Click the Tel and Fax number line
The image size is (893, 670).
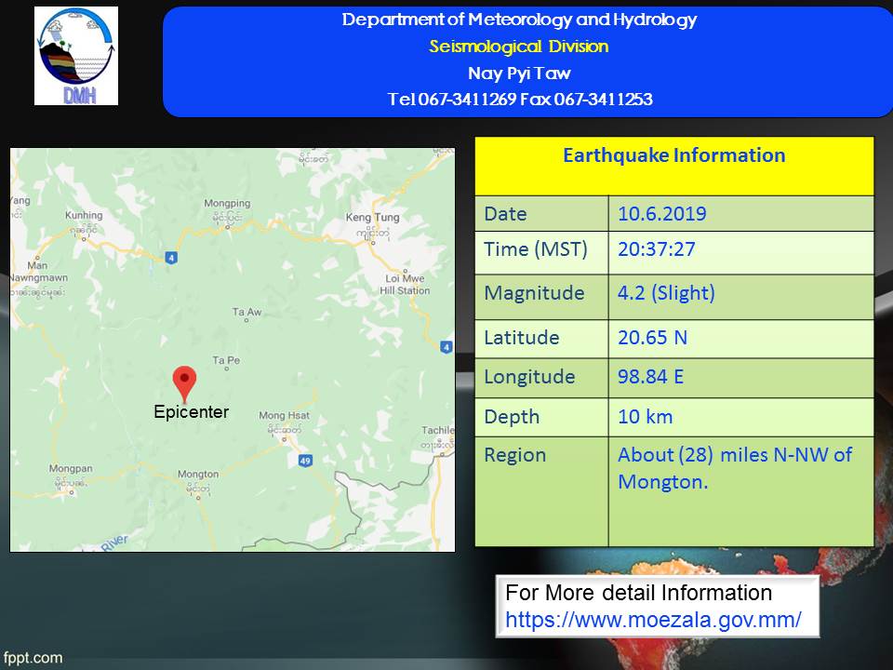(520, 100)
